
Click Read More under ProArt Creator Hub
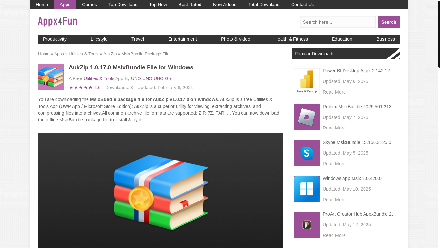(x=334, y=235)
